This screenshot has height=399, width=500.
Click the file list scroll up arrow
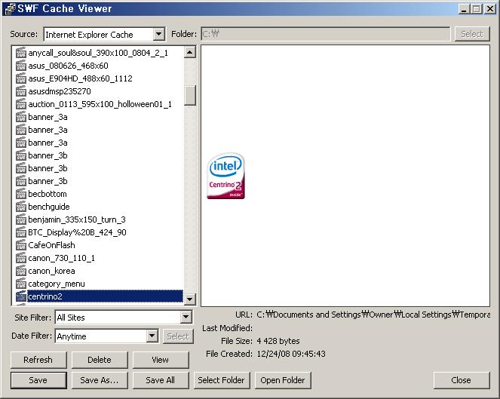[x=190, y=52]
